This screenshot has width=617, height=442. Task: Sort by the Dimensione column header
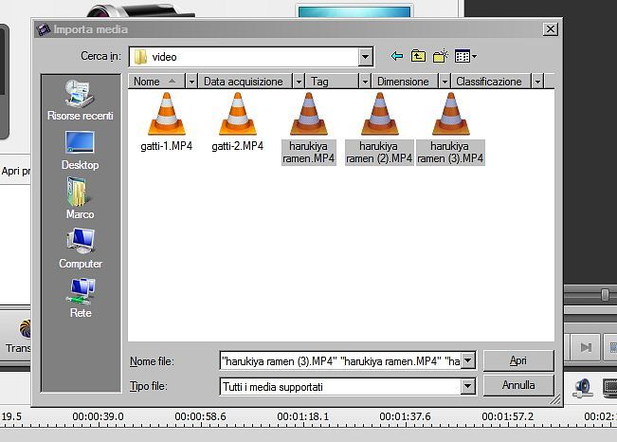(406, 82)
